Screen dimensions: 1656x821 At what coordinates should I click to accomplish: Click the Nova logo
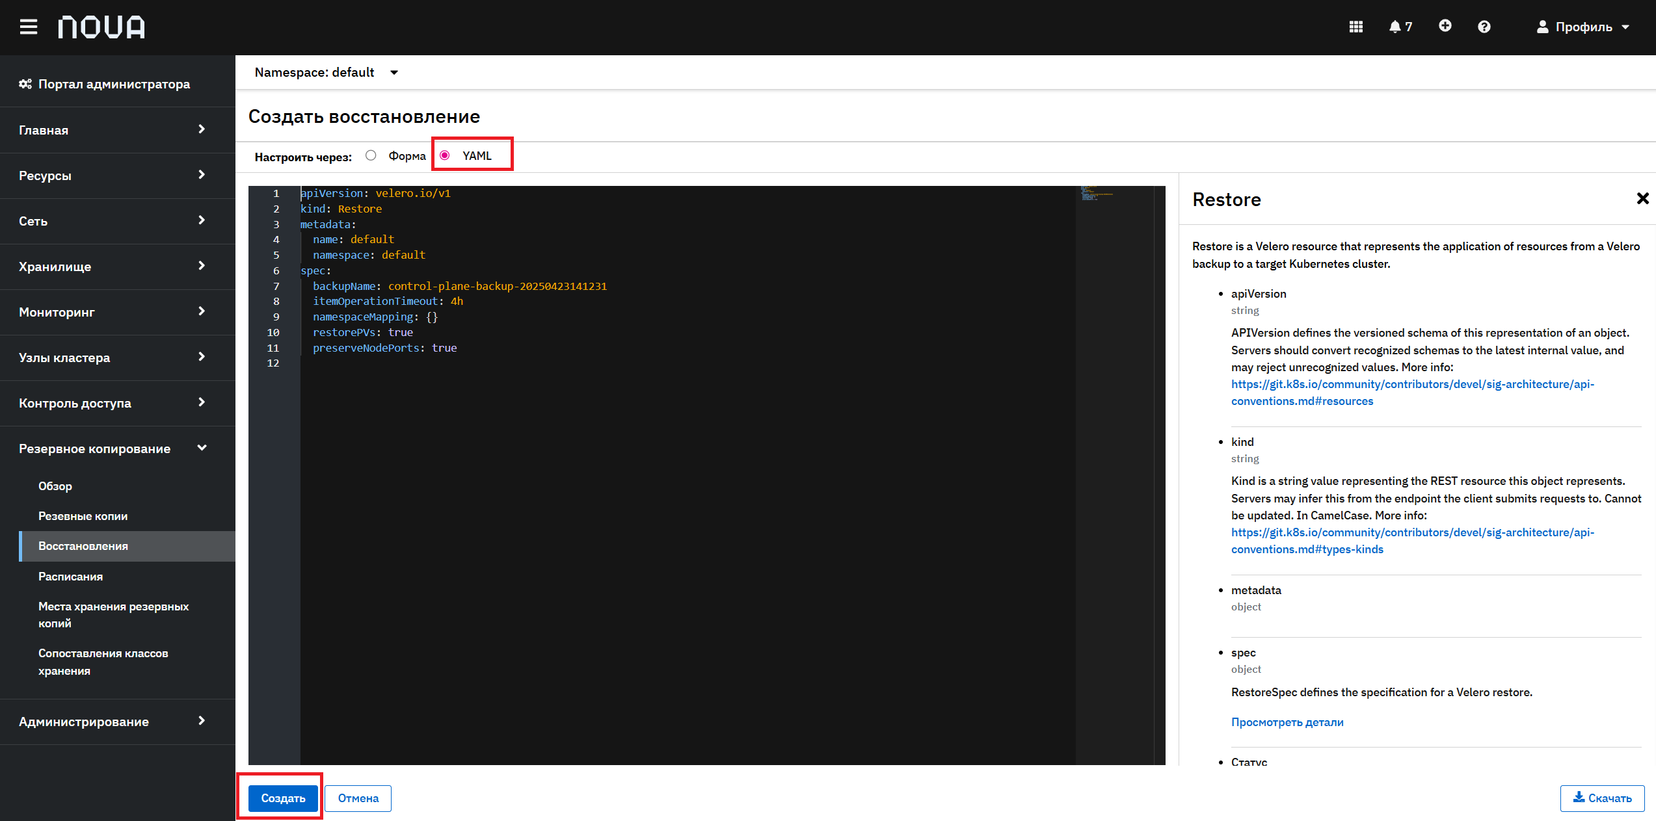coord(101,27)
